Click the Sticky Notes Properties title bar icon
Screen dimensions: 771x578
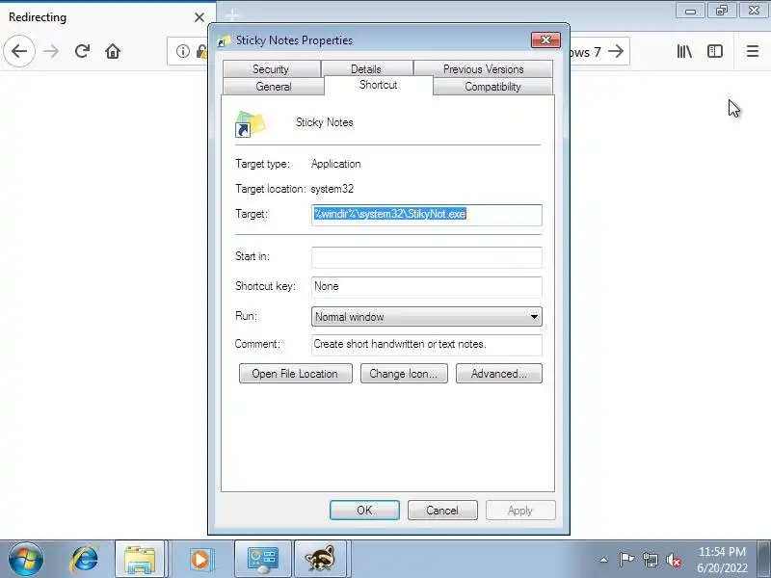tap(224, 40)
